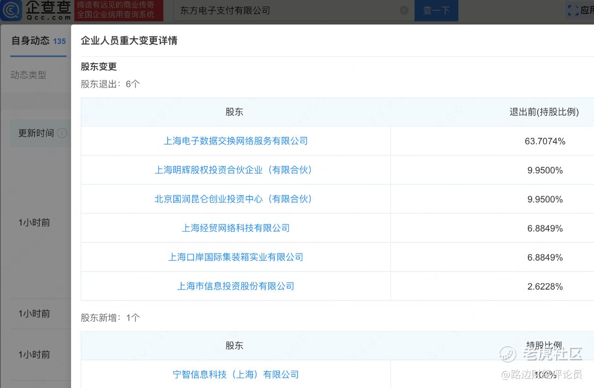Click the 更新时间 column header
Screen dimensions: 594x388
click(36, 133)
